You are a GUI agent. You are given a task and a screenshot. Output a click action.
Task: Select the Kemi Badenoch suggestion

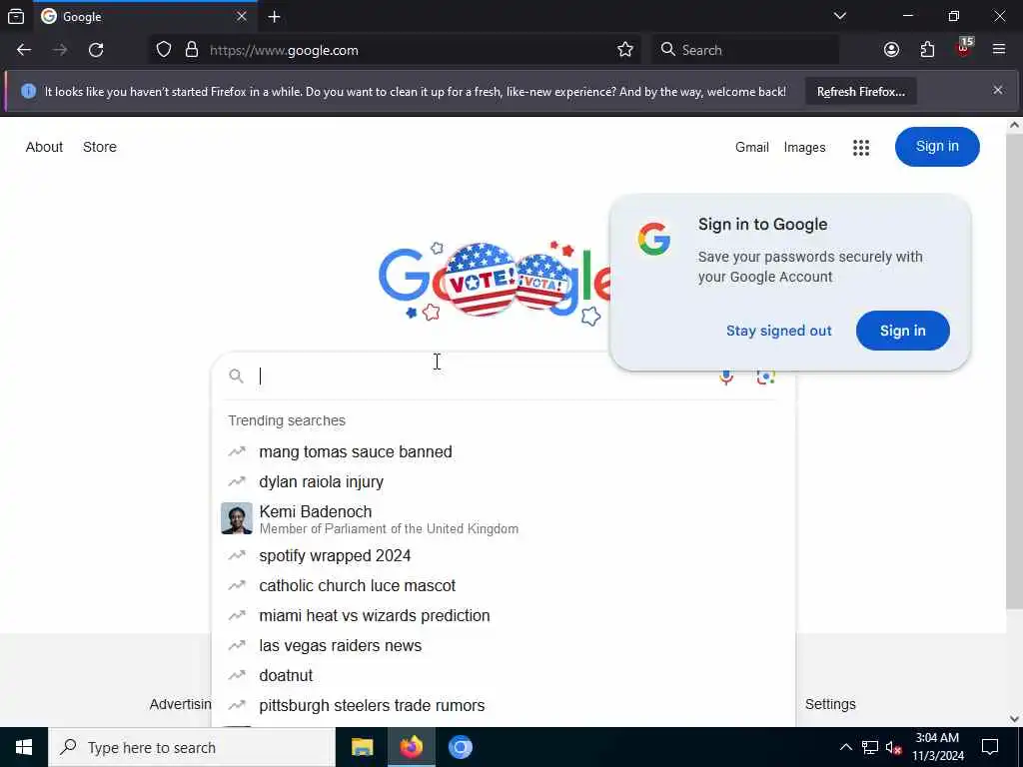[x=504, y=519]
